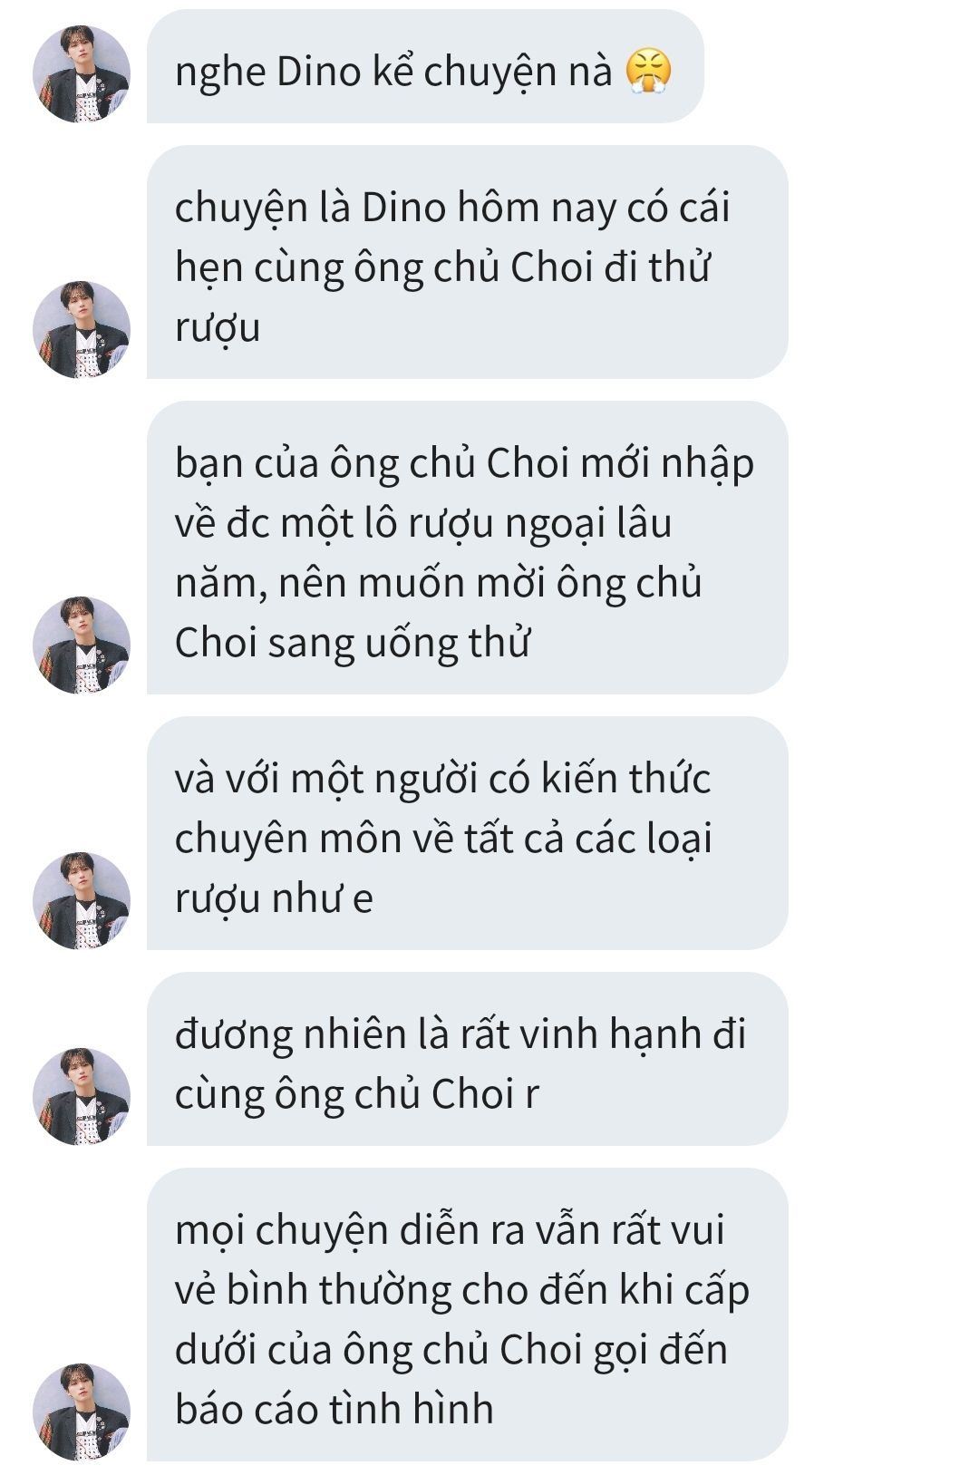The height and width of the screenshot is (1475, 979).
Task: Click the angry huffing face emoji
Action: pos(649,72)
